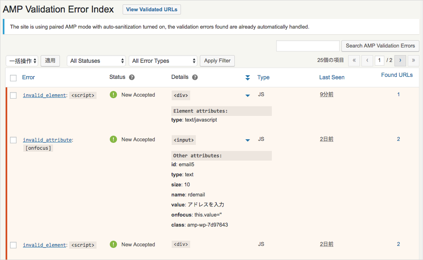423x260 pixels.
Task: Open the All Error Types dropdown
Action: click(x=163, y=61)
